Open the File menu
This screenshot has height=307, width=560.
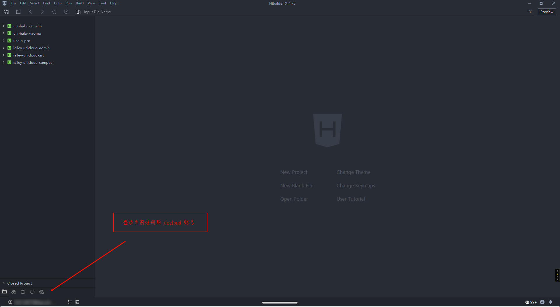(13, 3)
